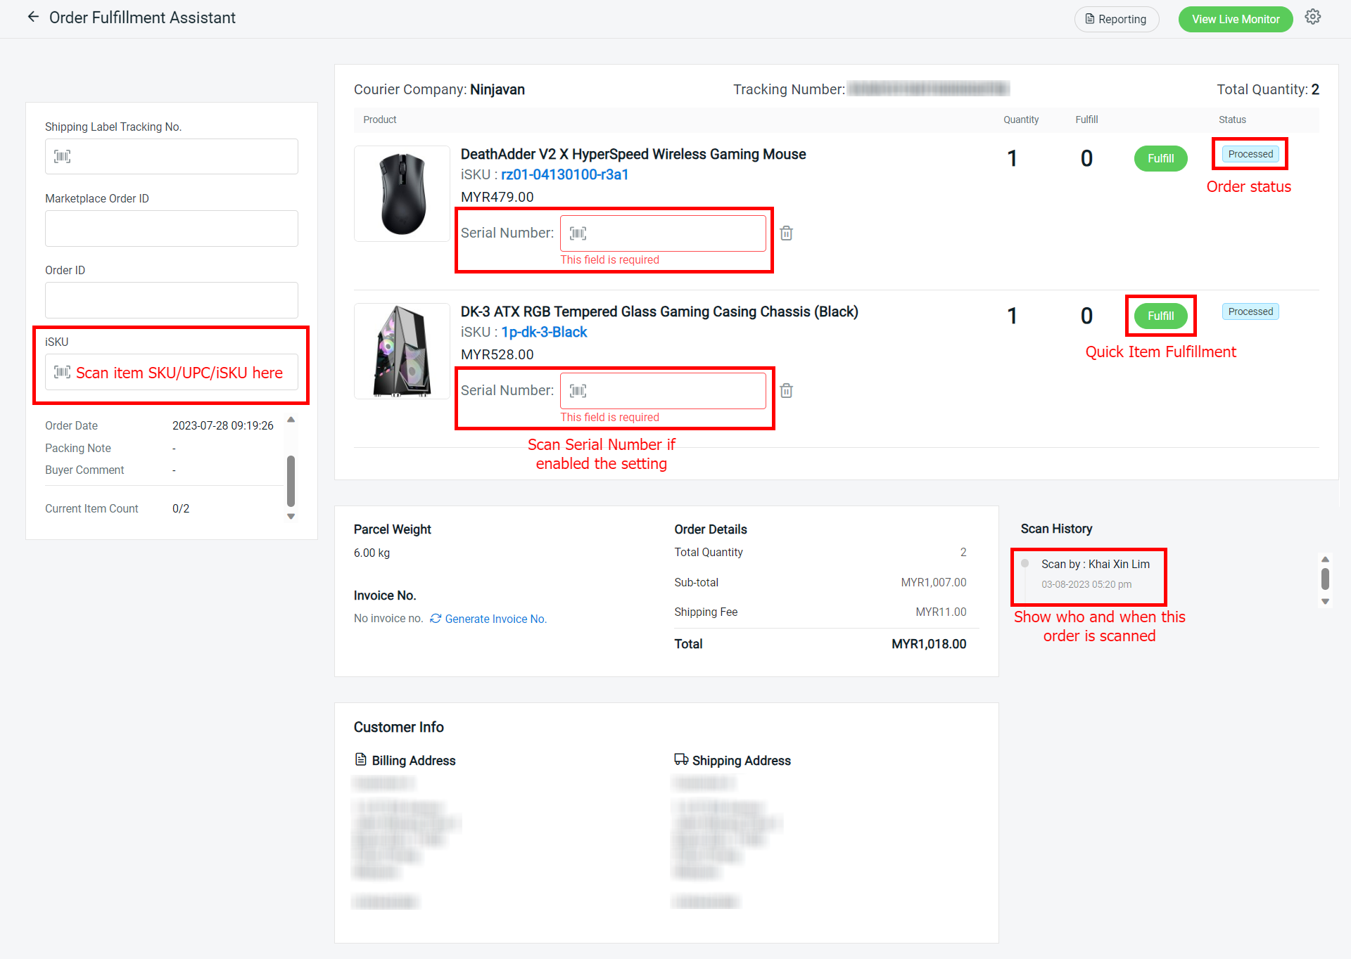Screen dimensions: 1351x959
Task: Focus the Marketplace Order ID field
Action: (171, 229)
